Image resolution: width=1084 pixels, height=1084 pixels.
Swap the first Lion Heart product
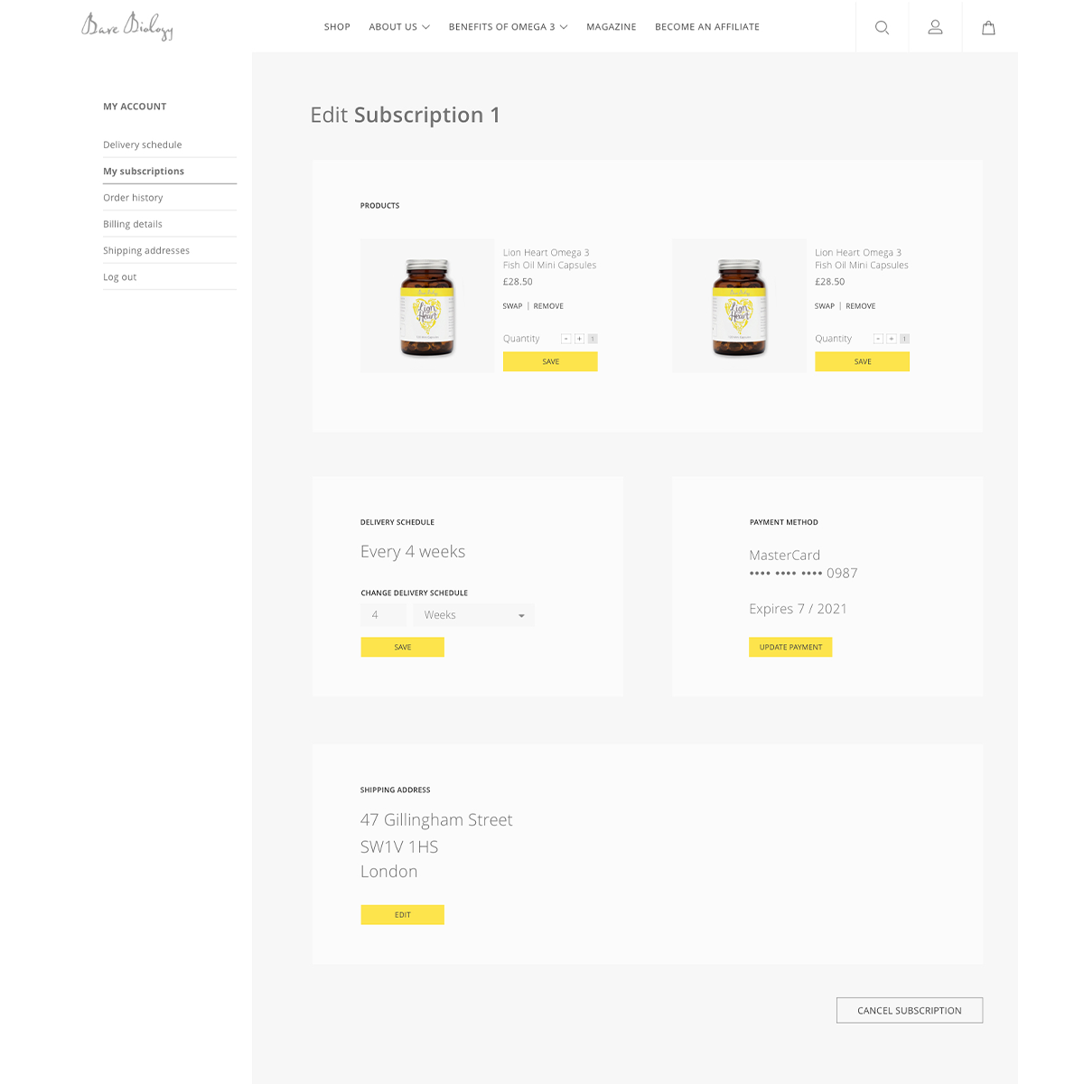(512, 306)
